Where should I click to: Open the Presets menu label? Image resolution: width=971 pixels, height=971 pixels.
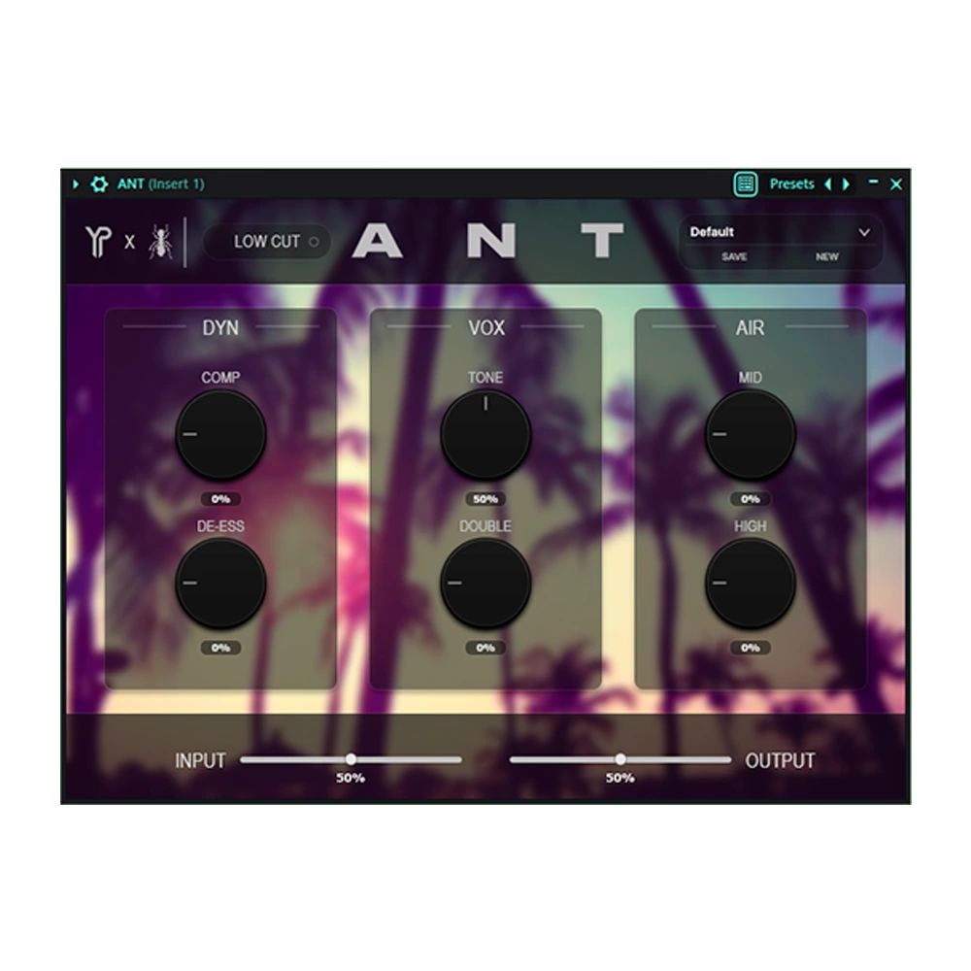(791, 184)
